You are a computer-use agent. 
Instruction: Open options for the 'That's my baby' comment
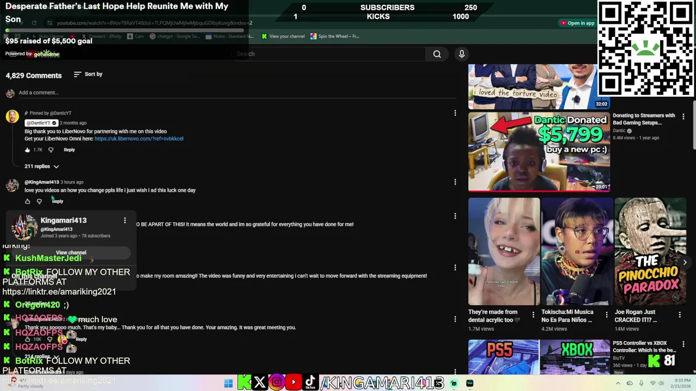pyautogui.click(x=455, y=319)
